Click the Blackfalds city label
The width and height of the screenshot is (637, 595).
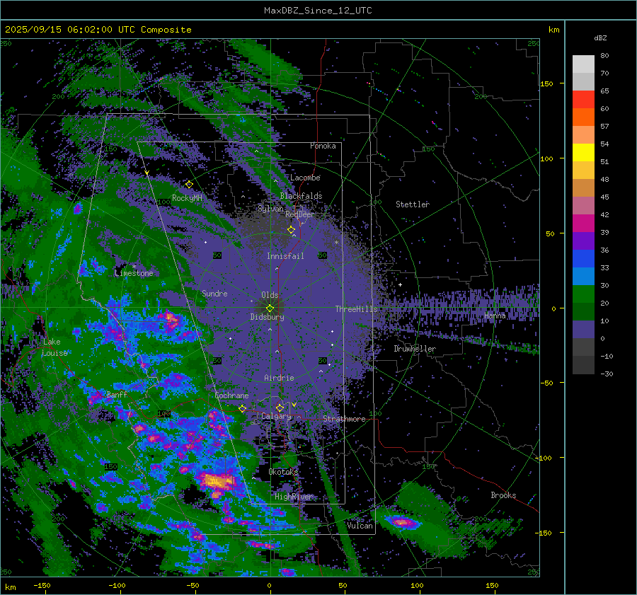click(301, 196)
